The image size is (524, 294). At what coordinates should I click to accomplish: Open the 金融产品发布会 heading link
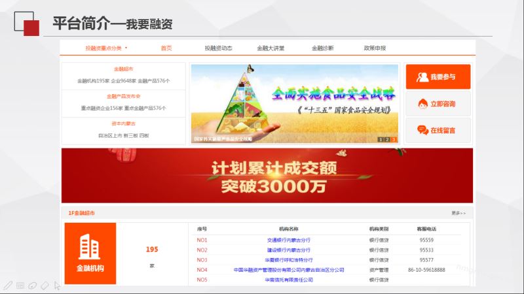pos(123,96)
